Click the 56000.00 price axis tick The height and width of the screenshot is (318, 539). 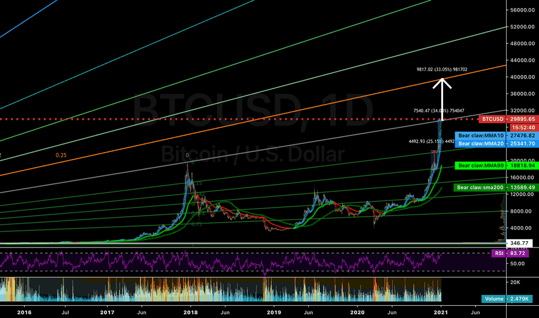click(x=522, y=10)
